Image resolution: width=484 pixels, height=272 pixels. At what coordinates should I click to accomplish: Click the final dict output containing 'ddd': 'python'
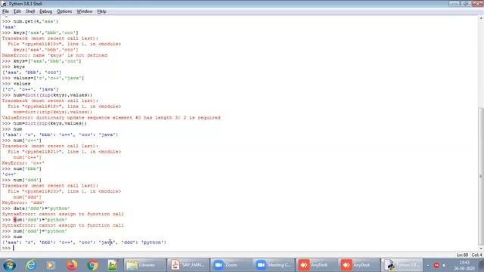tap(84, 243)
